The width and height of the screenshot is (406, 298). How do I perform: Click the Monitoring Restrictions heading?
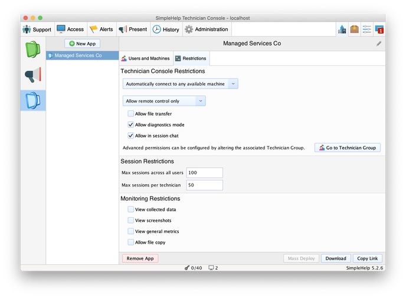click(150, 199)
